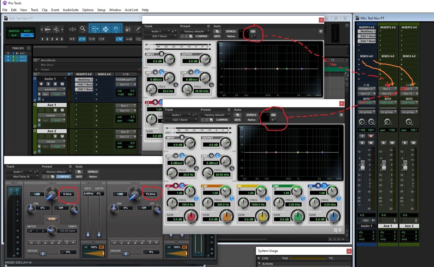This screenshot has height=267, width=434.
Task: Click the master link icon in EQ3 'b' plugin
Action: coord(253,32)
